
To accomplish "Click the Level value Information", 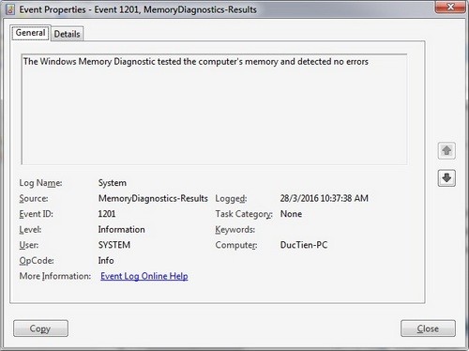I will (x=121, y=230).
